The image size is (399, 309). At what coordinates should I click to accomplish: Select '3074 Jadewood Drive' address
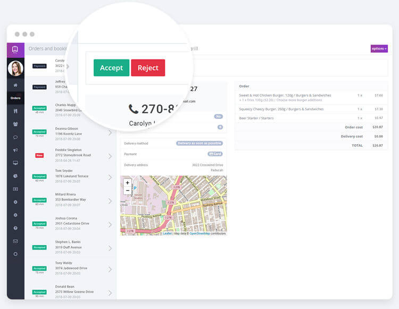(71, 268)
